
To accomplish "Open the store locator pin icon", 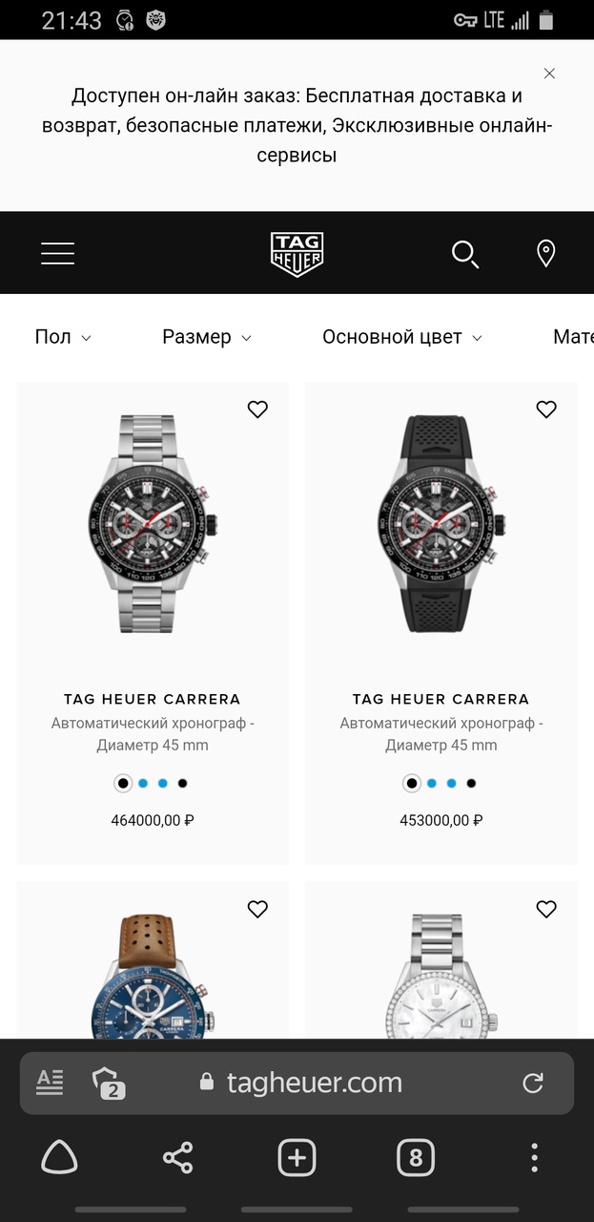I will [x=545, y=254].
